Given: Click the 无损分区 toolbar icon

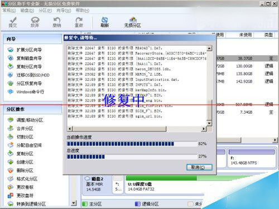Looking at the screenshot, I should [132, 22].
